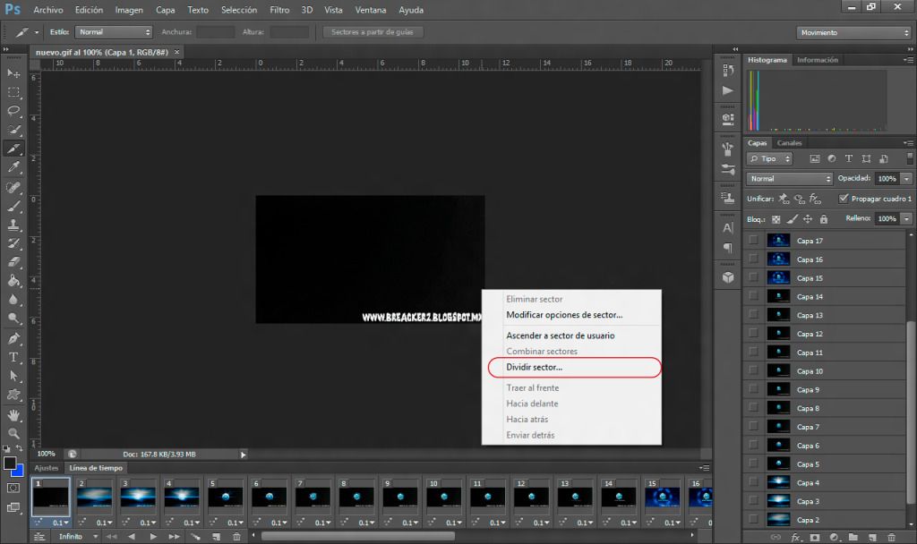
Task: Click delete layer trash icon in Layers panel
Action: [891, 537]
